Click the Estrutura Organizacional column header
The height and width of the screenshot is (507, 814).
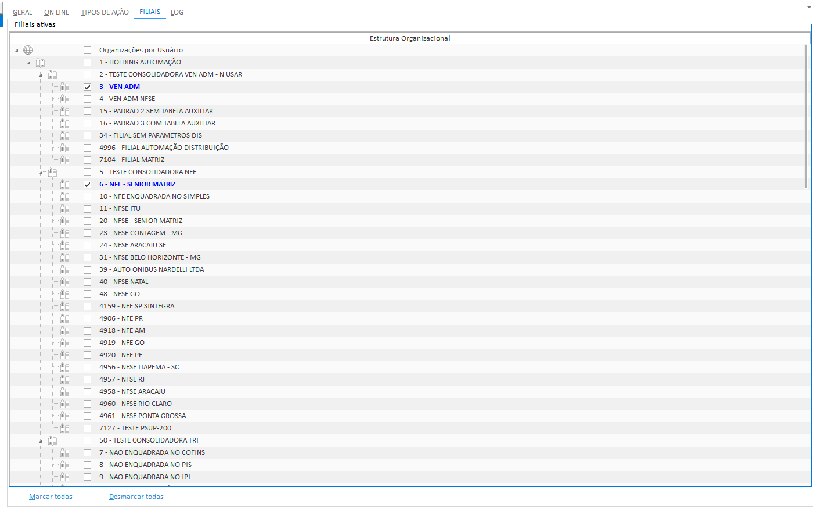[x=410, y=38]
